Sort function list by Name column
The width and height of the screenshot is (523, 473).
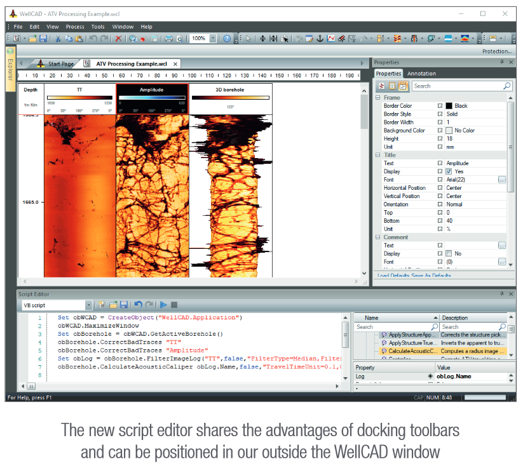397,317
